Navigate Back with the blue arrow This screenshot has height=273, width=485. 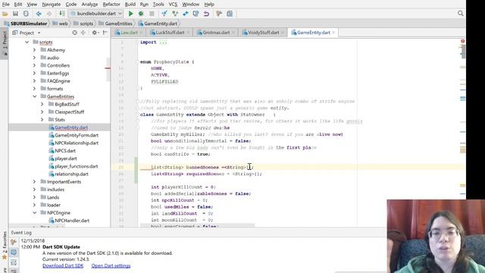point(39,14)
